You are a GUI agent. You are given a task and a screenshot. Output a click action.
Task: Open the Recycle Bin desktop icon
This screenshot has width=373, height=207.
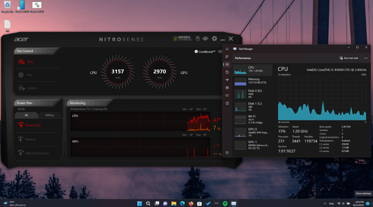[7, 7]
